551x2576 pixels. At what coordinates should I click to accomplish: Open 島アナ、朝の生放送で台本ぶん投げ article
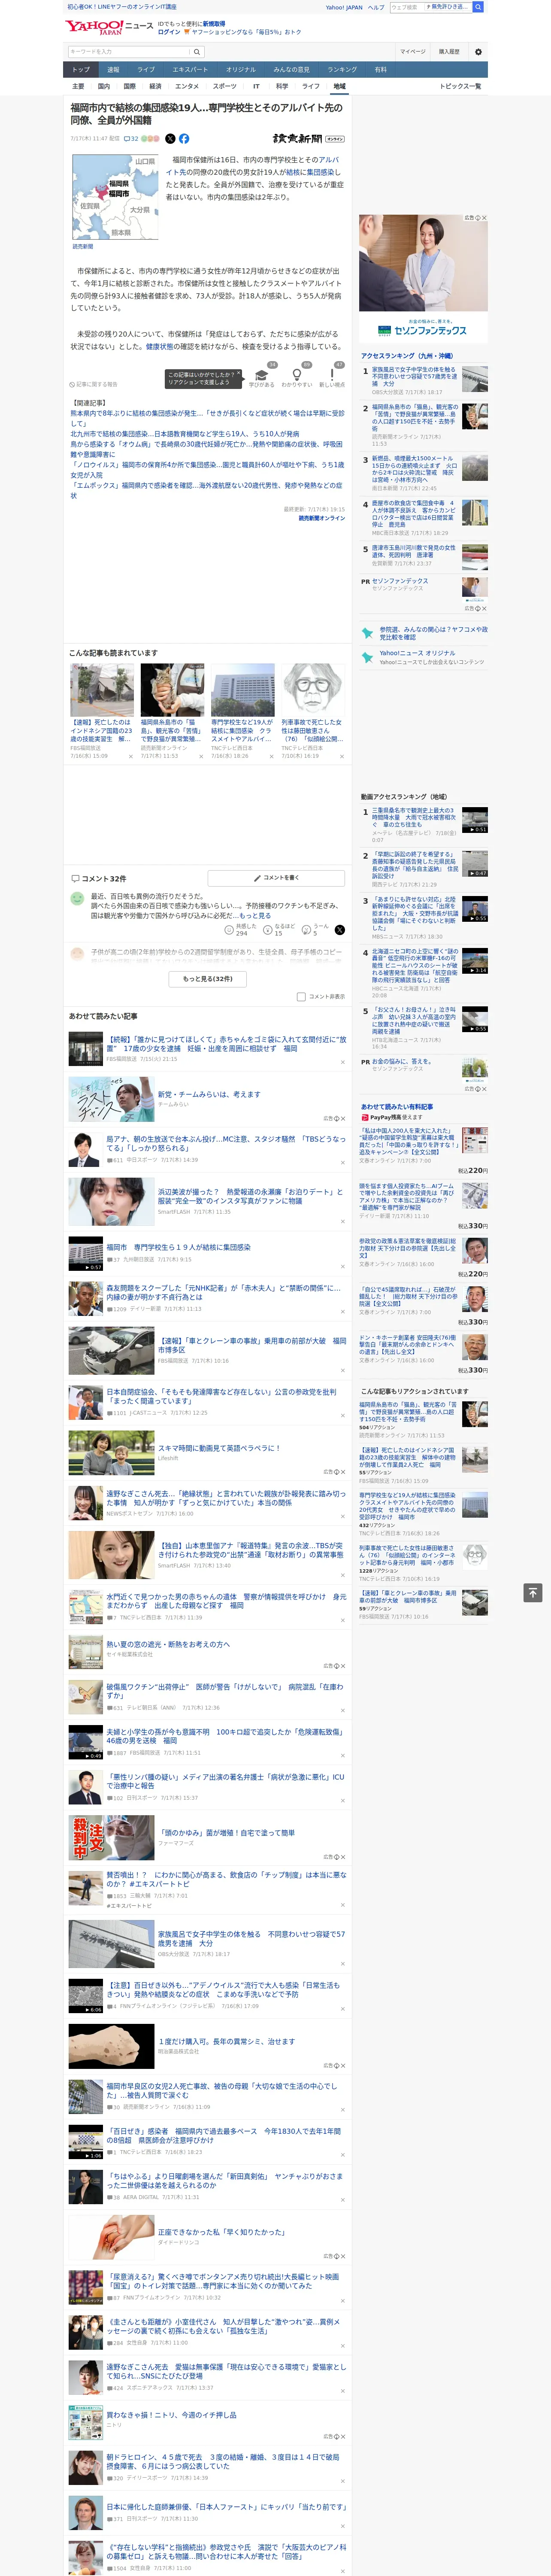(227, 1143)
